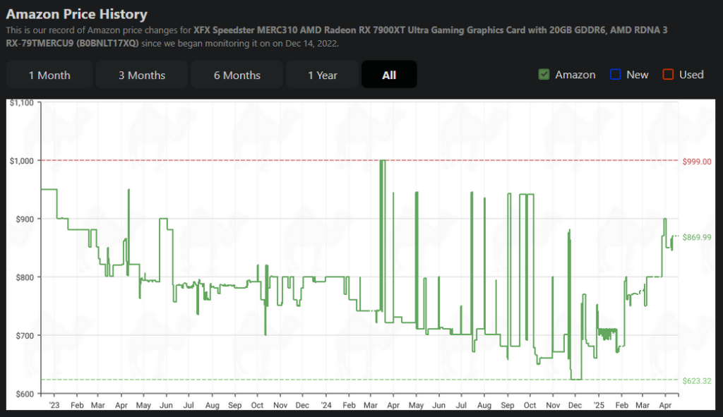
Task: Click the $1,100 y-axis label
Action: [22, 103]
